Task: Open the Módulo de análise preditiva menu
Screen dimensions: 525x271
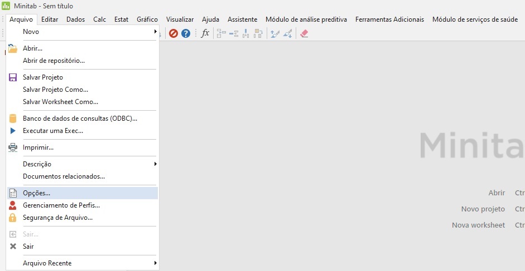Action: (x=306, y=19)
